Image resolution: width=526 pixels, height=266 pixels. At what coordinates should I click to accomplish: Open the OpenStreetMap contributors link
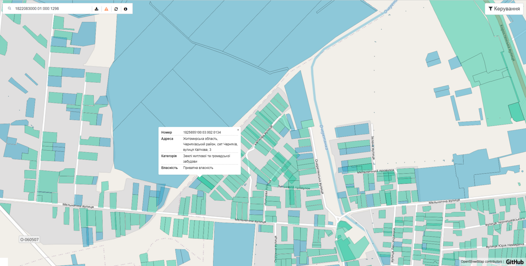(x=481, y=262)
